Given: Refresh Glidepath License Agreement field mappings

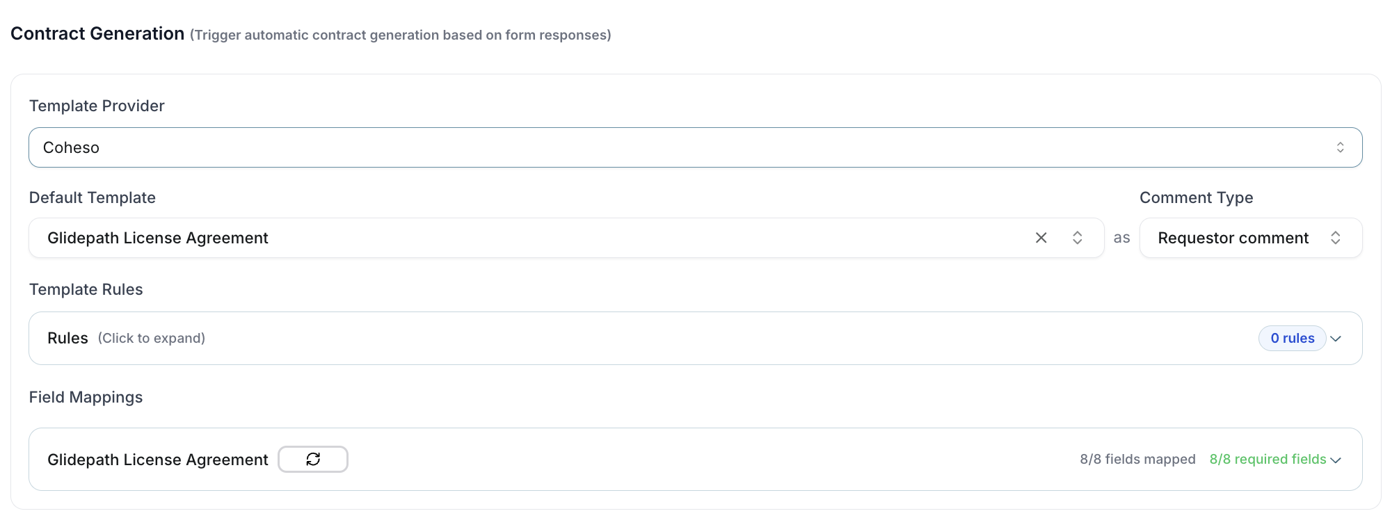Looking at the screenshot, I should 313,459.
